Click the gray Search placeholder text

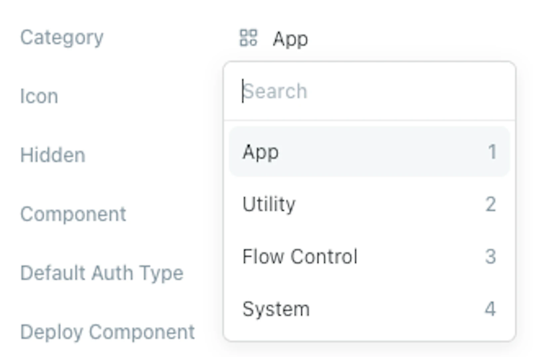(x=275, y=91)
